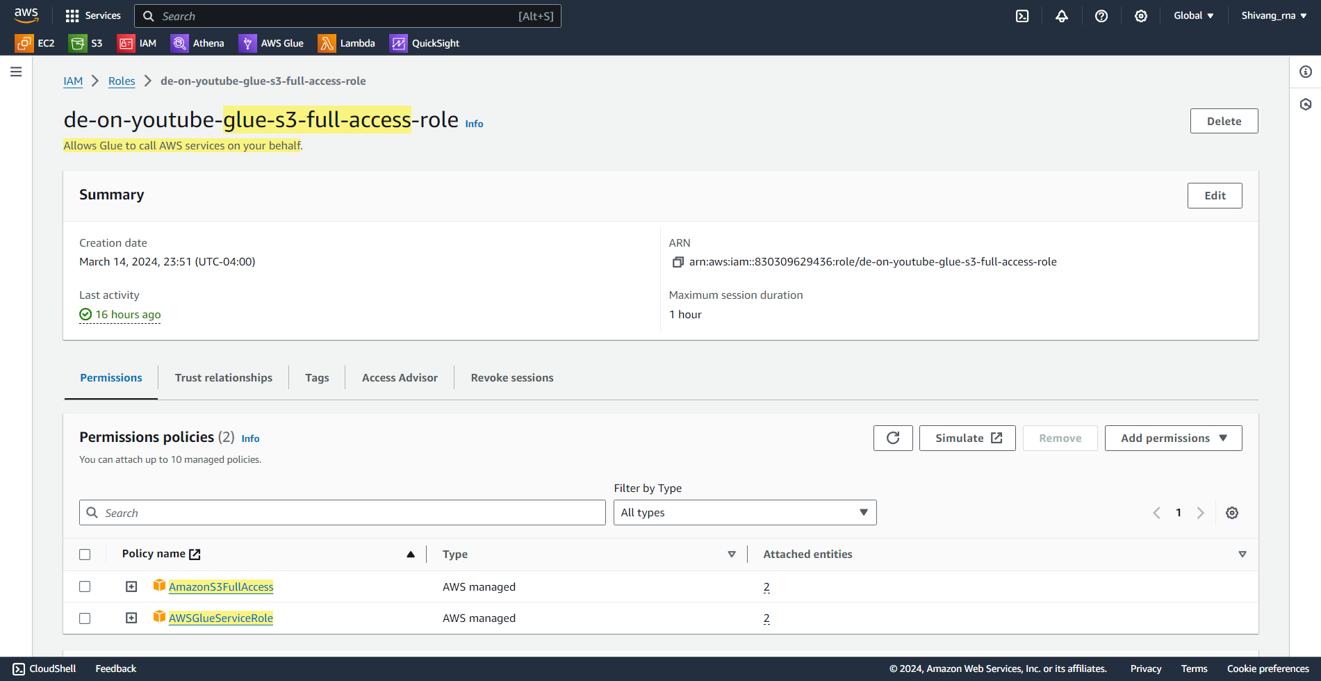Click attached entities count for AWSGlueServiceRole
Image resolution: width=1321 pixels, height=681 pixels.
tap(766, 618)
